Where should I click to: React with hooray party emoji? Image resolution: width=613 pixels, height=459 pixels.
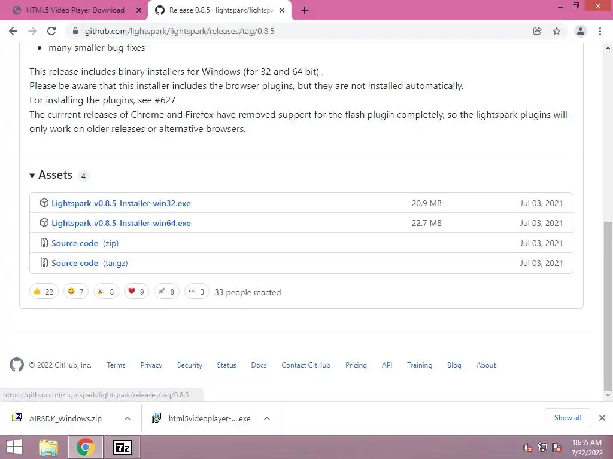106,292
